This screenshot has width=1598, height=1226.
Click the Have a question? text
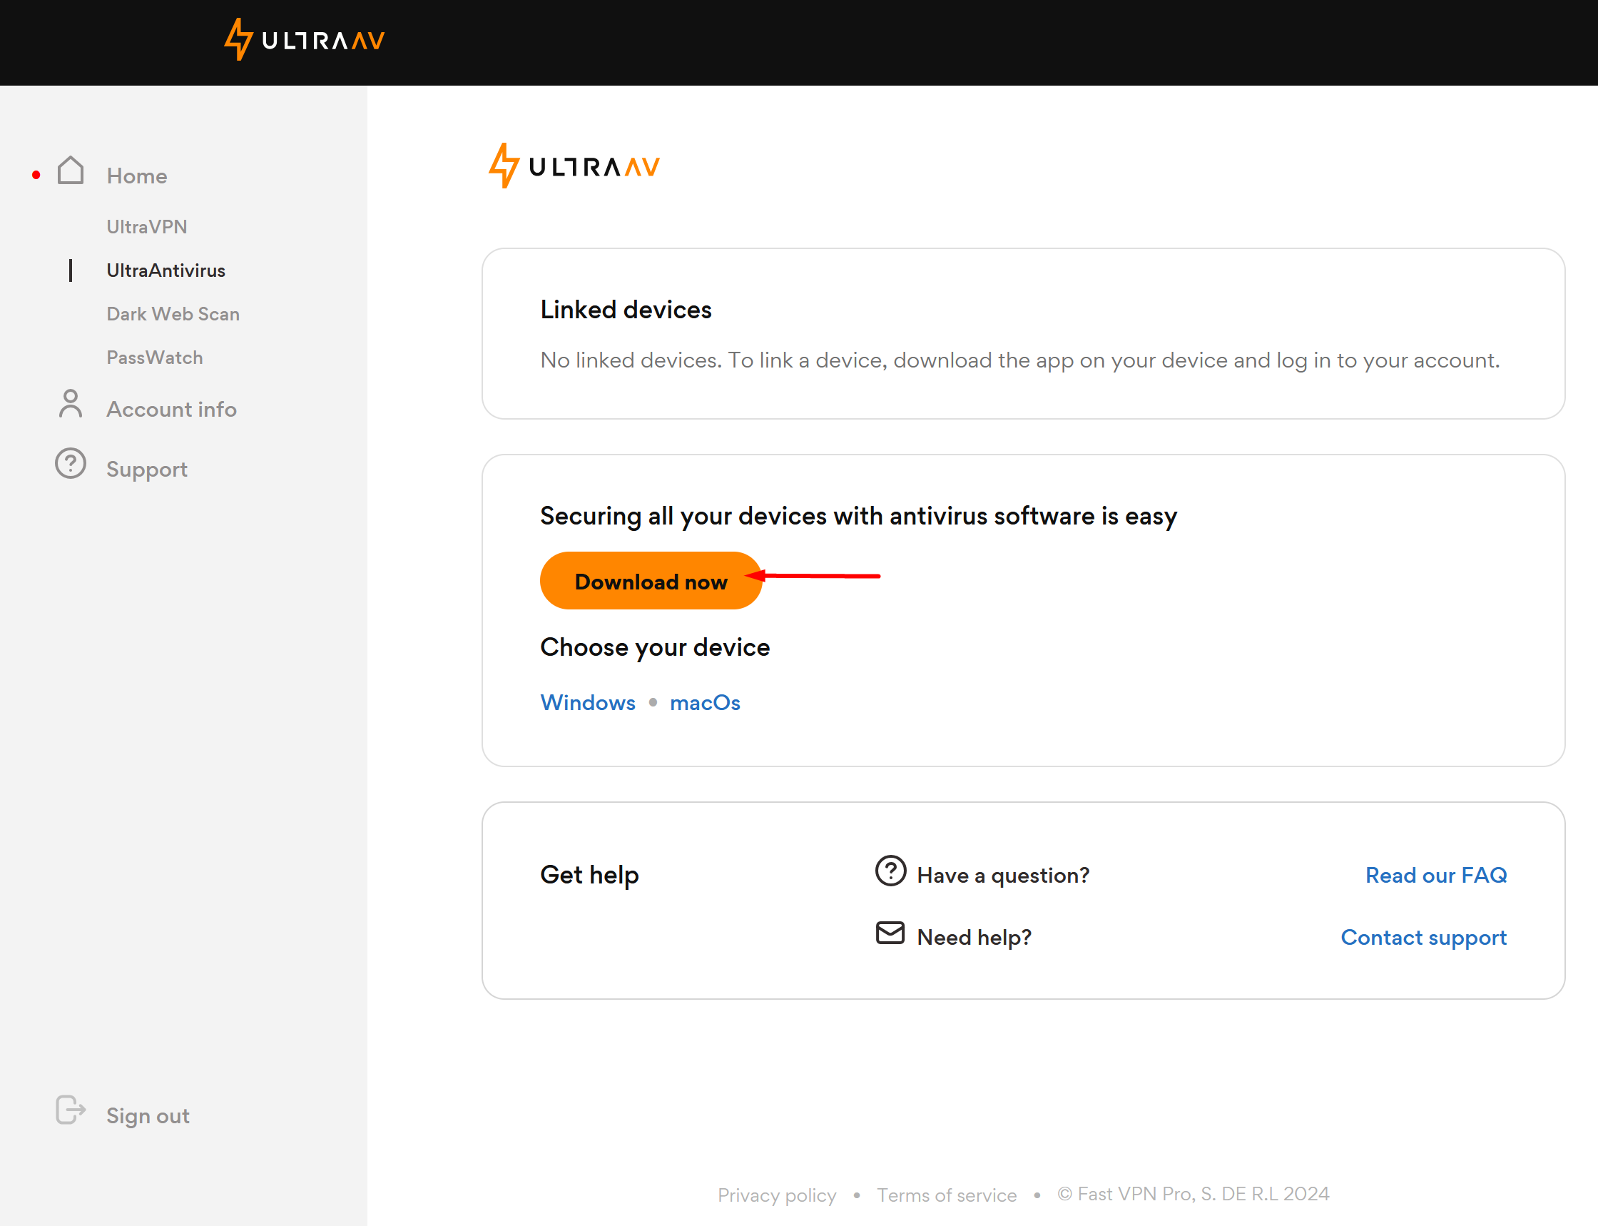[1003, 875]
